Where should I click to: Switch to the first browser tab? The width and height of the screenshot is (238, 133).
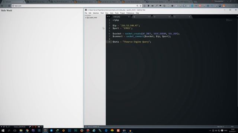coord(13,2)
